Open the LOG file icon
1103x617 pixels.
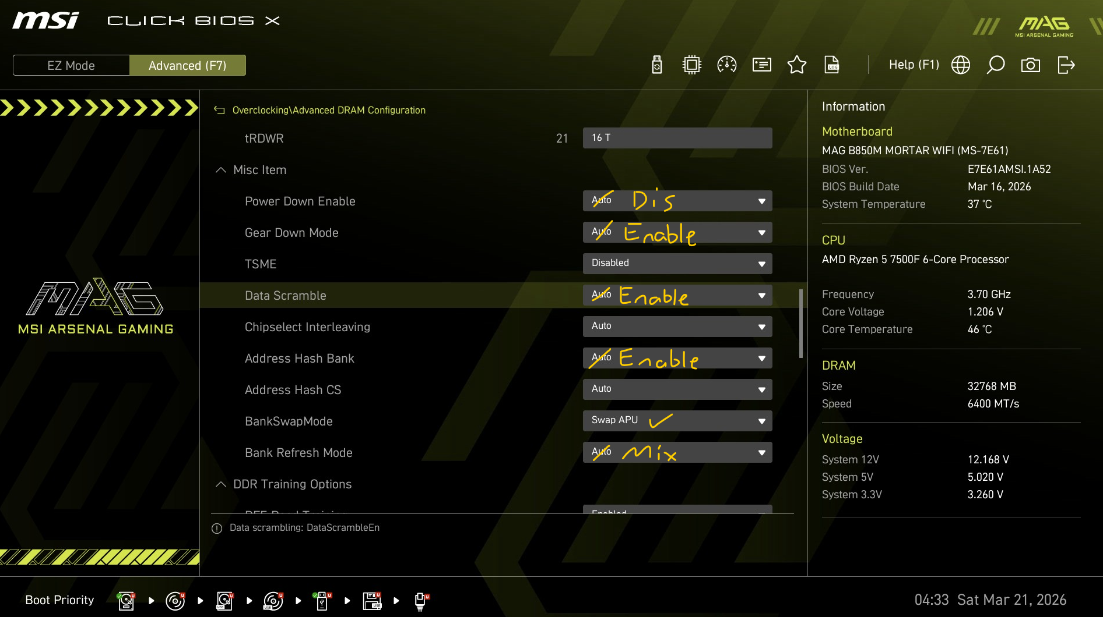832,65
